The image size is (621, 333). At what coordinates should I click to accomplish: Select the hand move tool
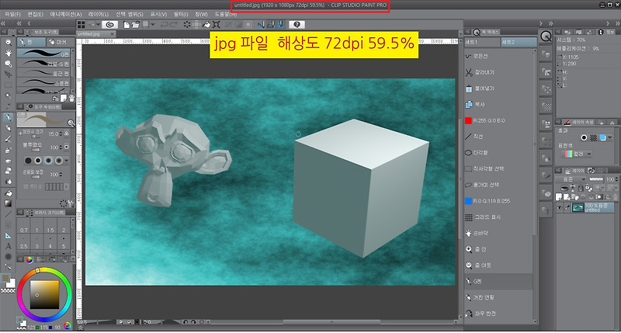click(8, 53)
